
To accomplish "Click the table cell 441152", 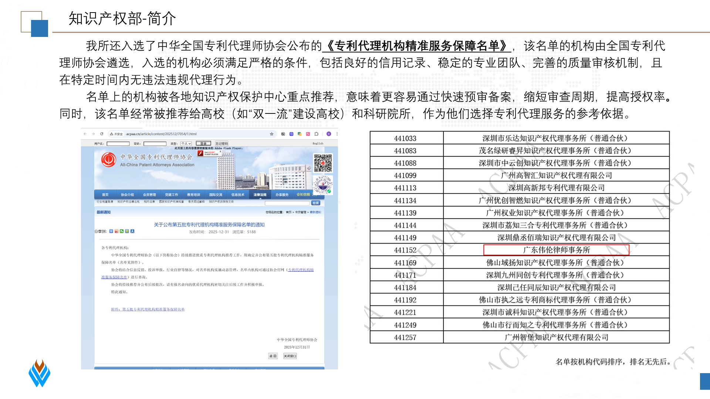I will pyautogui.click(x=405, y=250).
